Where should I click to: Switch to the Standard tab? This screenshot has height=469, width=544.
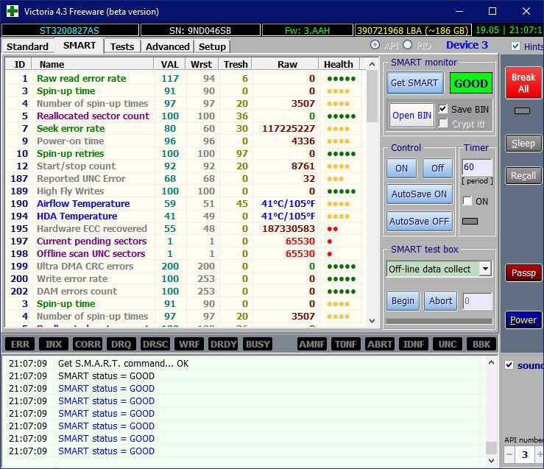click(x=27, y=46)
